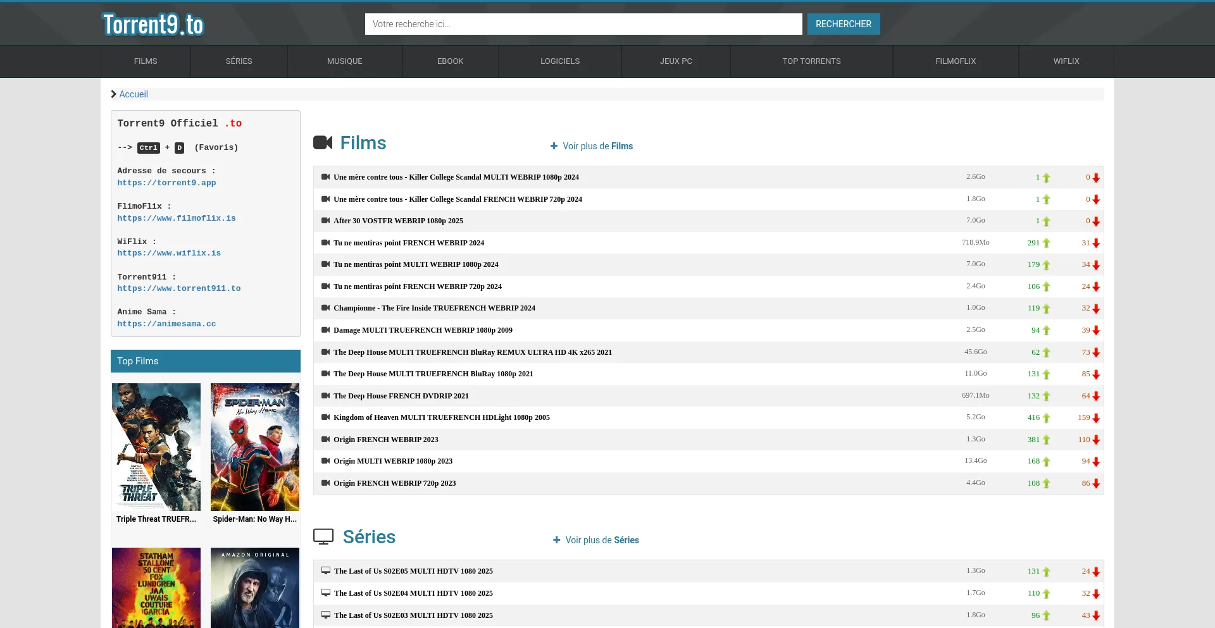Open the FILMOFLIX menu link
This screenshot has width=1215, height=628.
[956, 61]
